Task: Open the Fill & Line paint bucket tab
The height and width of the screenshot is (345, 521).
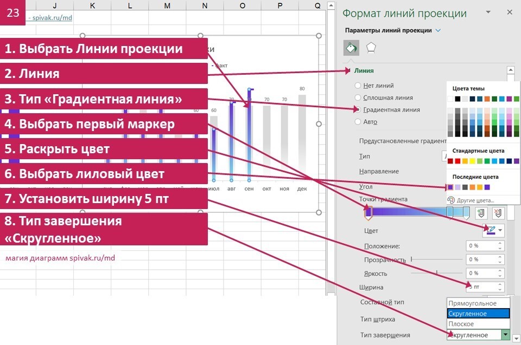Action: click(351, 48)
